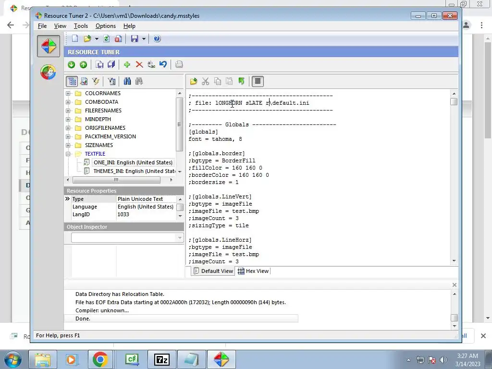Click the blue Undo arrow icon

163,65
